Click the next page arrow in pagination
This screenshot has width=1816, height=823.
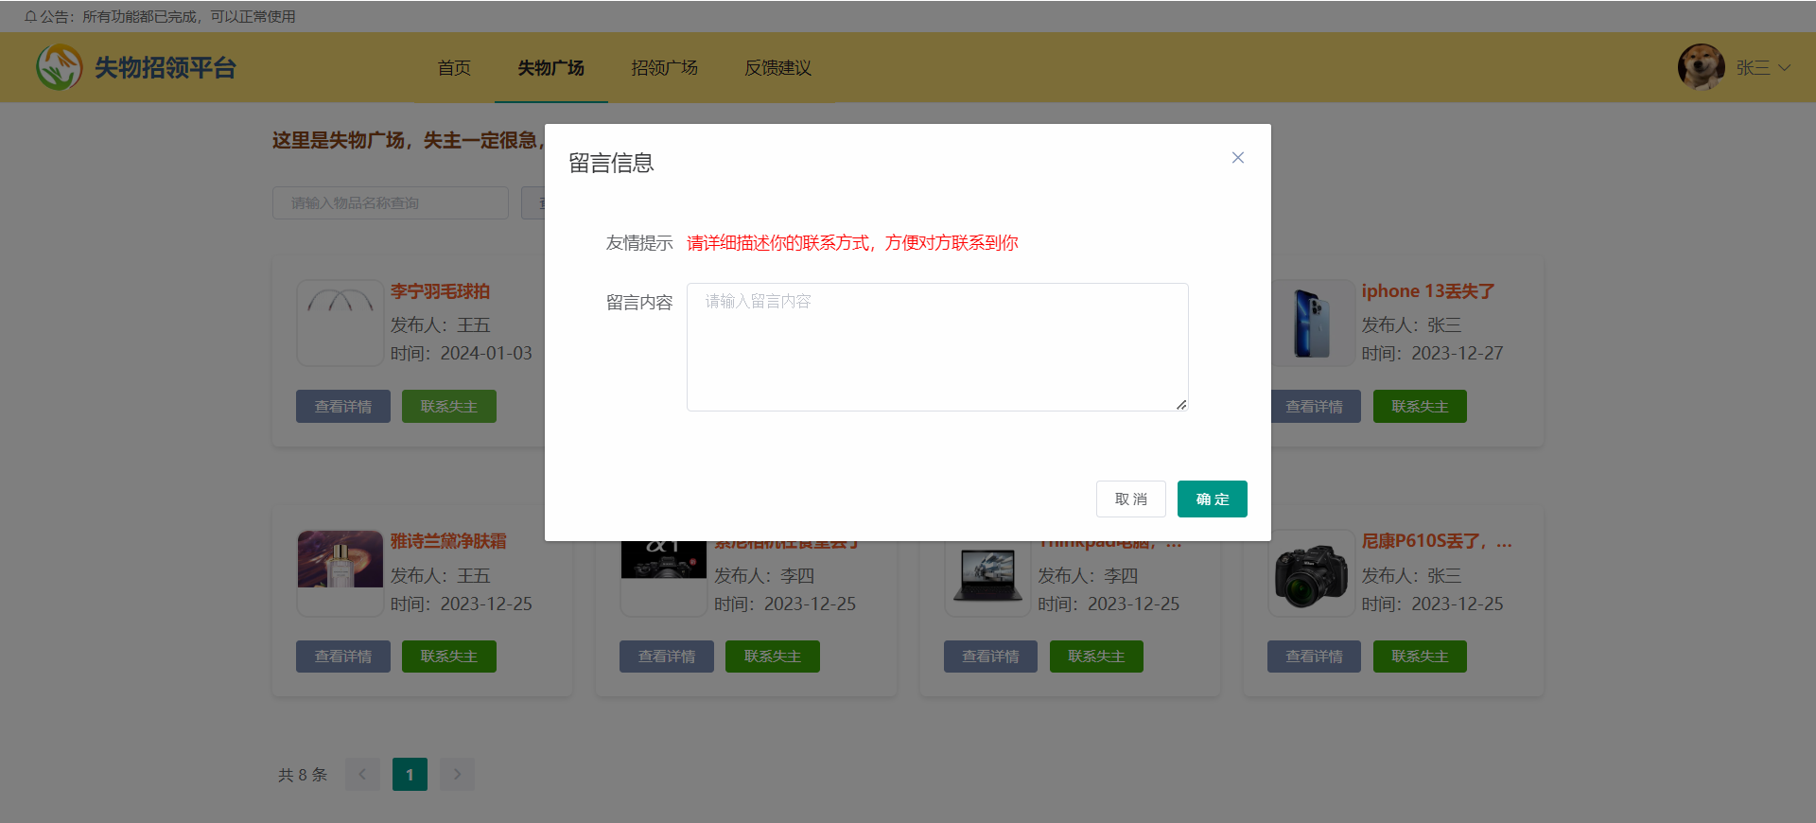point(457,775)
